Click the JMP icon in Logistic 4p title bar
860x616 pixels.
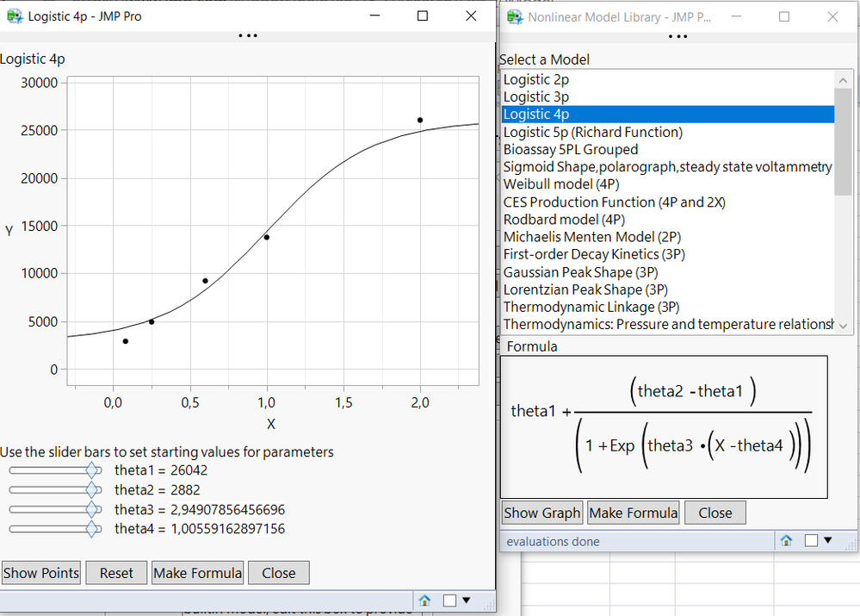point(15,16)
